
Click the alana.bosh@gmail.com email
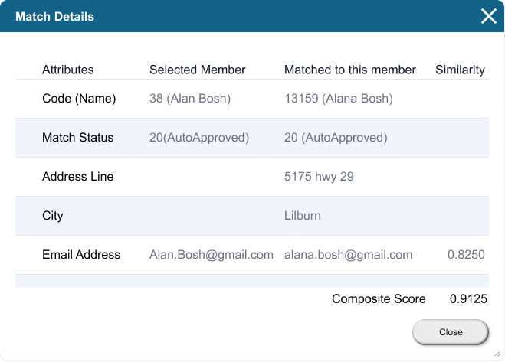pyautogui.click(x=348, y=255)
